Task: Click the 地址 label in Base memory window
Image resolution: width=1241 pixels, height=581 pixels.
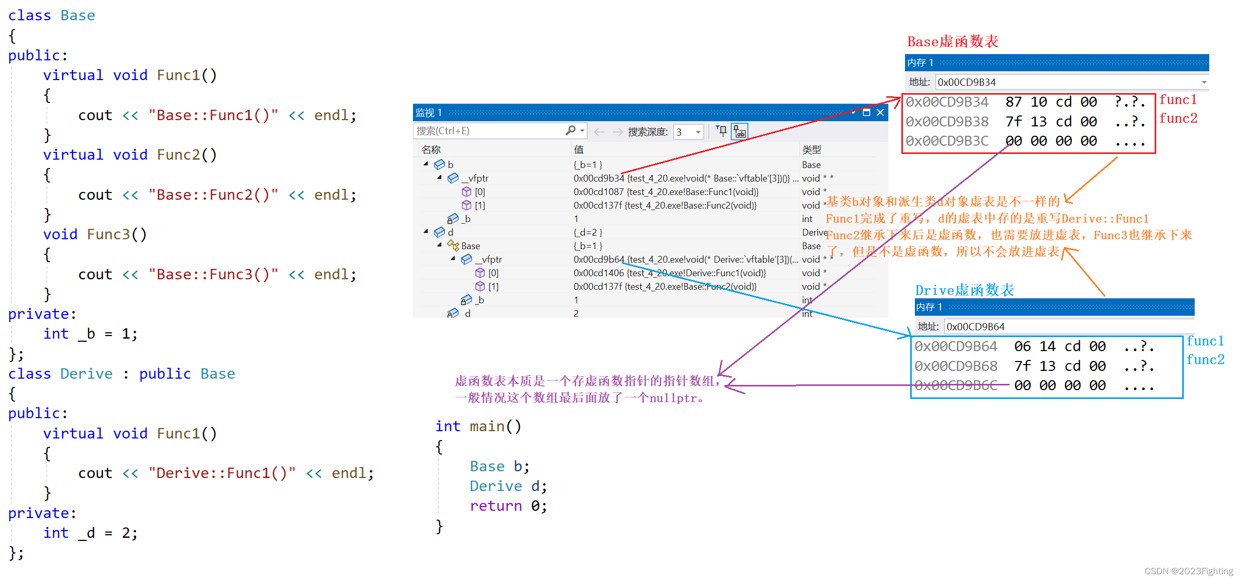Action: (919, 82)
